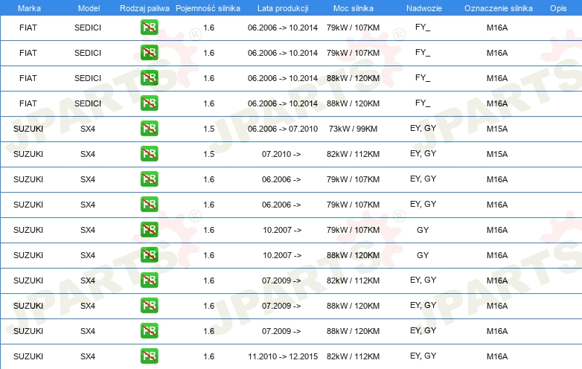
Task: Click the Nadwozie column header
Action: click(x=424, y=8)
